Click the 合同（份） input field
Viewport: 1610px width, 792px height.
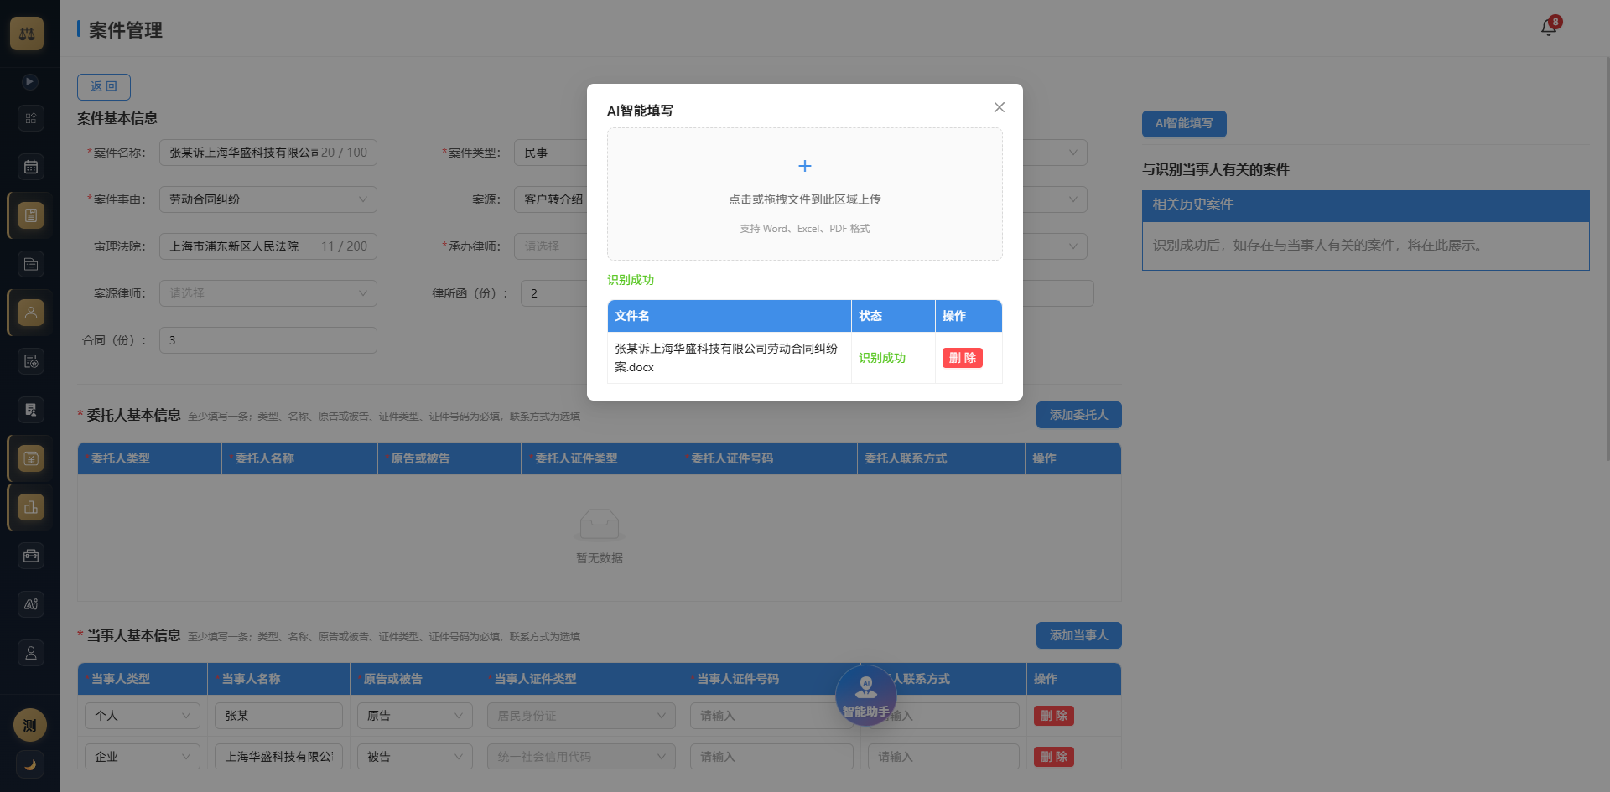(x=268, y=340)
